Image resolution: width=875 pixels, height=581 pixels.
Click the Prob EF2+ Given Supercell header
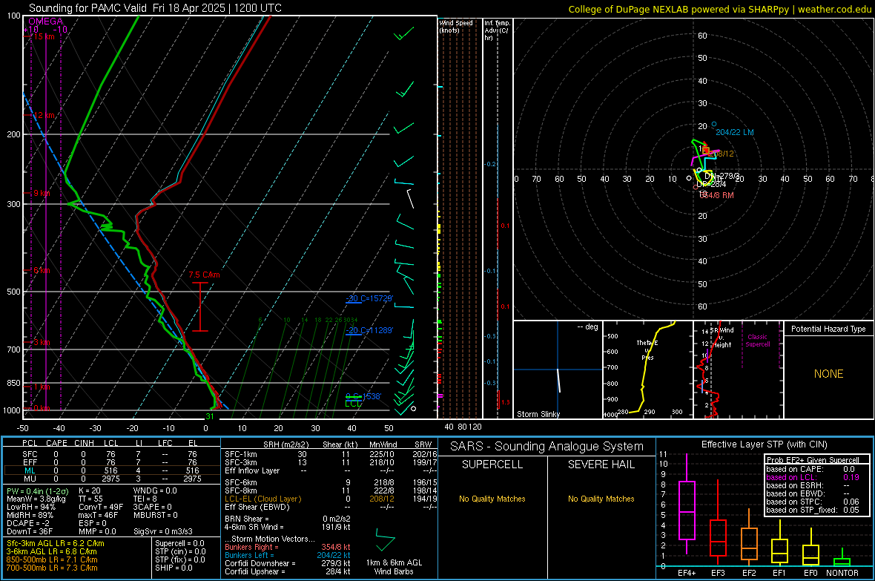point(813,460)
